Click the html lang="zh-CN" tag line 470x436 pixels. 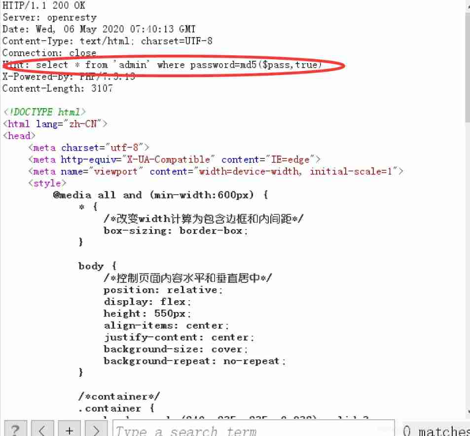(55, 124)
